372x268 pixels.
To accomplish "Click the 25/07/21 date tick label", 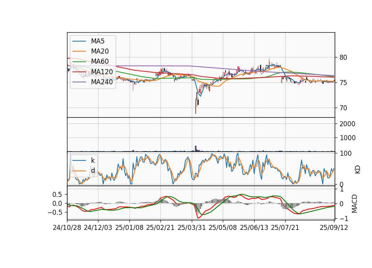I will tap(285, 228).
